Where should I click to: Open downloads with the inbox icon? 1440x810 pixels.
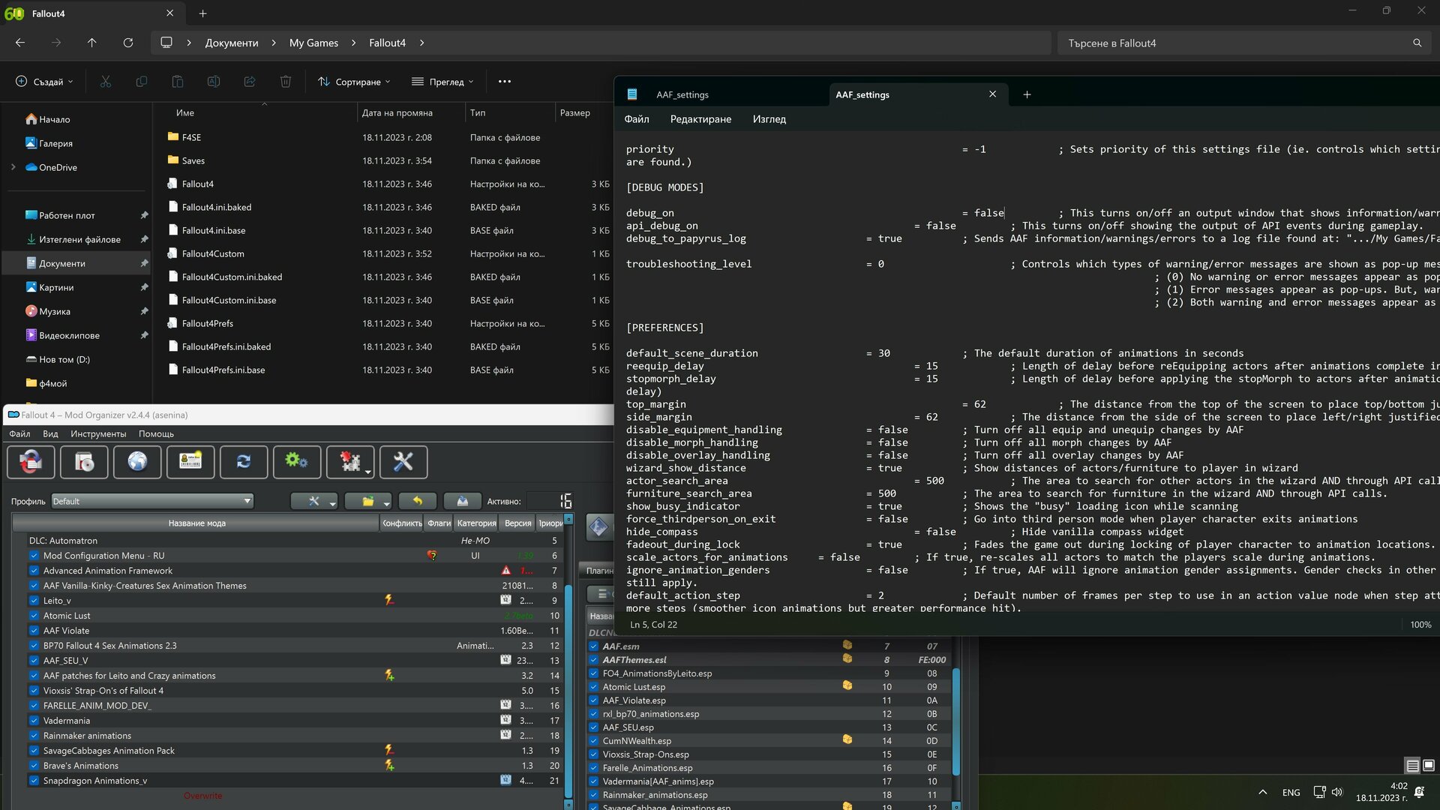(463, 500)
